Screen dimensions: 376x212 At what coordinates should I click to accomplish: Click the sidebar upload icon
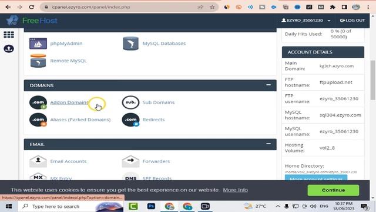pos(9,49)
